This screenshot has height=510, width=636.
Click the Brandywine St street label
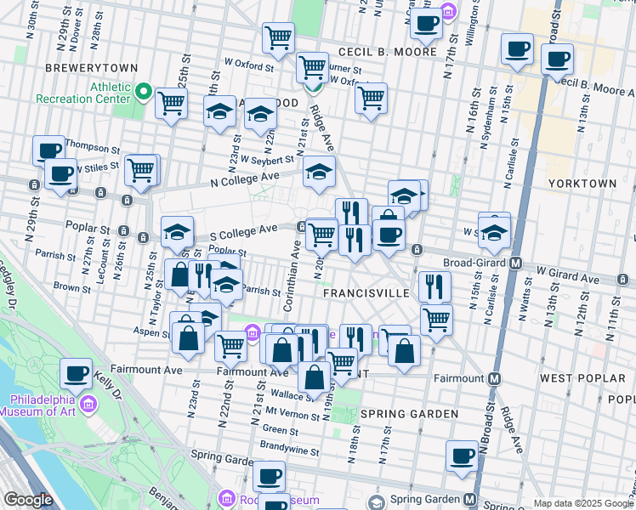pyautogui.click(x=290, y=448)
